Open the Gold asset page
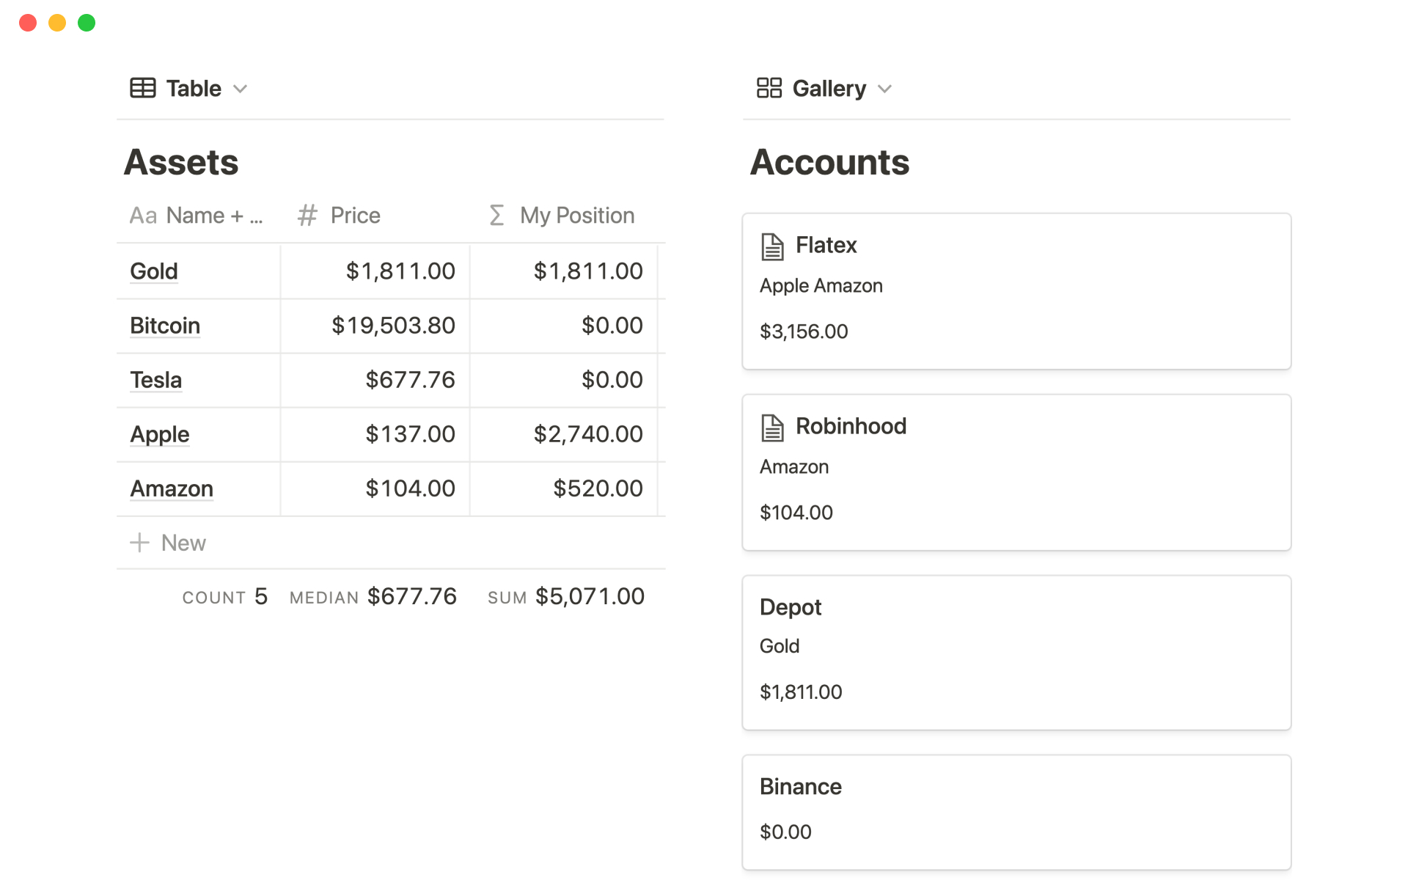The width and height of the screenshot is (1408, 880). click(x=154, y=271)
